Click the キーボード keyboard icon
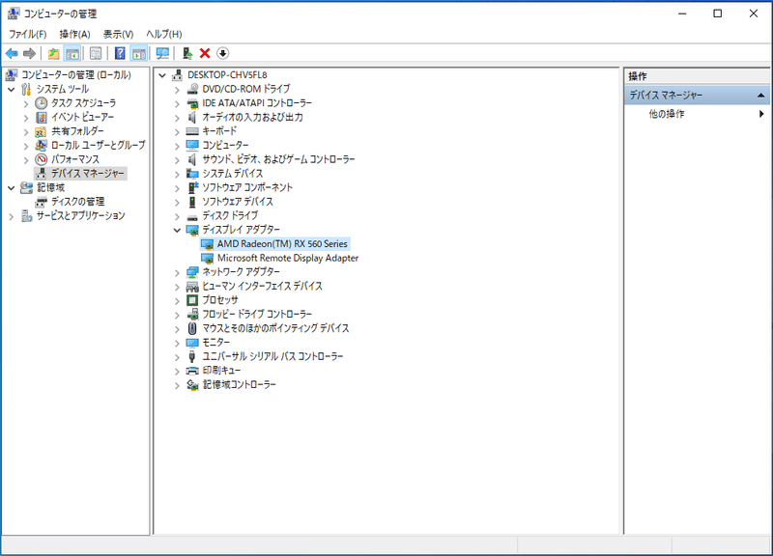The height and width of the screenshot is (556, 773). point(192,131)
